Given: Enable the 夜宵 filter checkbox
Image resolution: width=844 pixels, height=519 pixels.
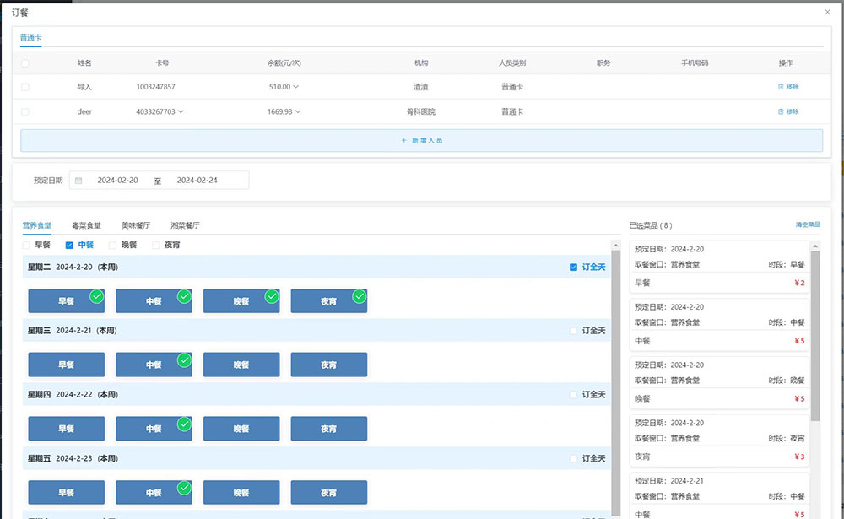Looking at the screenshot, I should pyautogui.click(x=156, y=246).
